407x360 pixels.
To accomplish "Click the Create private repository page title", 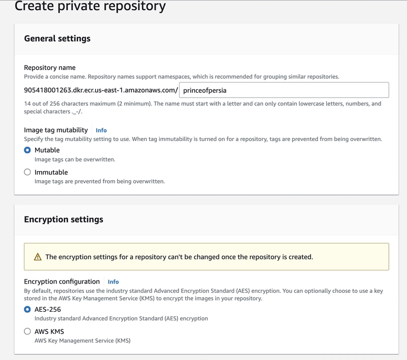I will 90,7.
